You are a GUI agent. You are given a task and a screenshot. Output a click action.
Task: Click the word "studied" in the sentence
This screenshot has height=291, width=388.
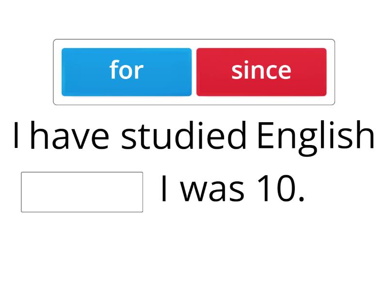(184, 137)
